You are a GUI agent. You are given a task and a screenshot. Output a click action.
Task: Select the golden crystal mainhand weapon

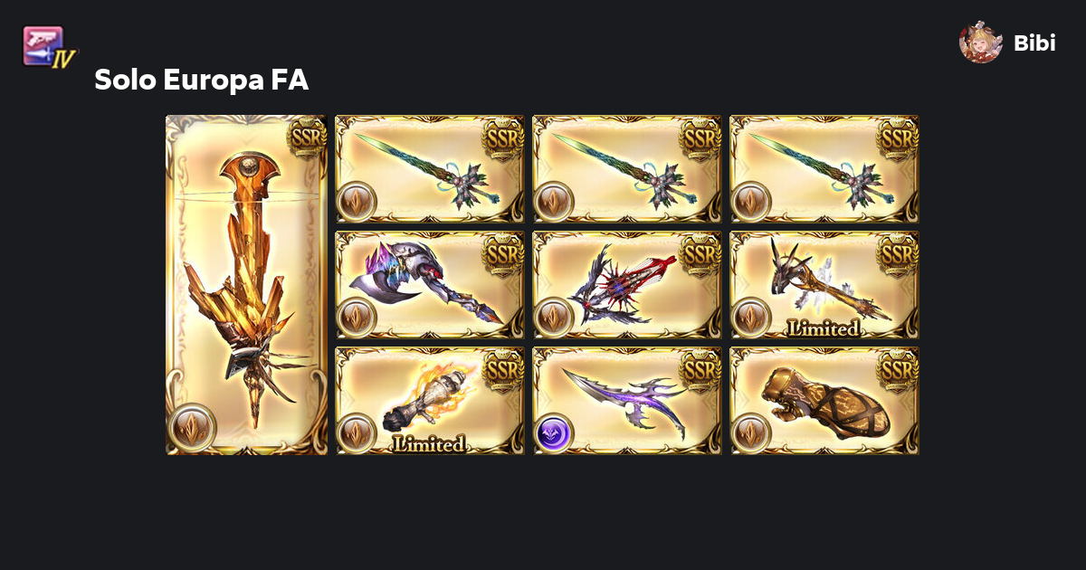(246, 285)
